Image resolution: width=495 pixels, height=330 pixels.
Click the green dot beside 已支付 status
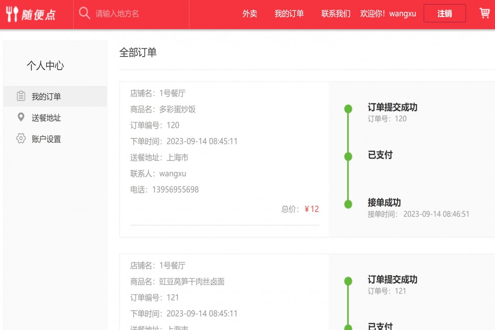(348, 156)
